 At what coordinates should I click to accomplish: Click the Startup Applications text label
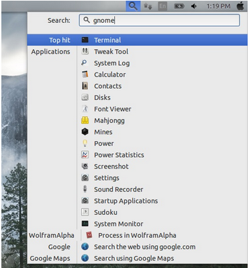click(x=126, y=201)
